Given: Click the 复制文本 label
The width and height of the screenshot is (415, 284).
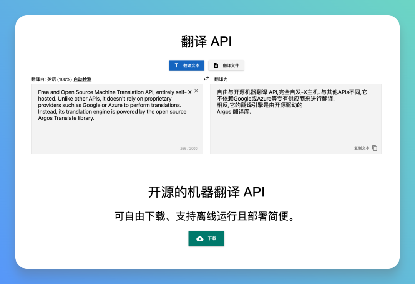Looking at the screenshot, I should pos(362,148).
